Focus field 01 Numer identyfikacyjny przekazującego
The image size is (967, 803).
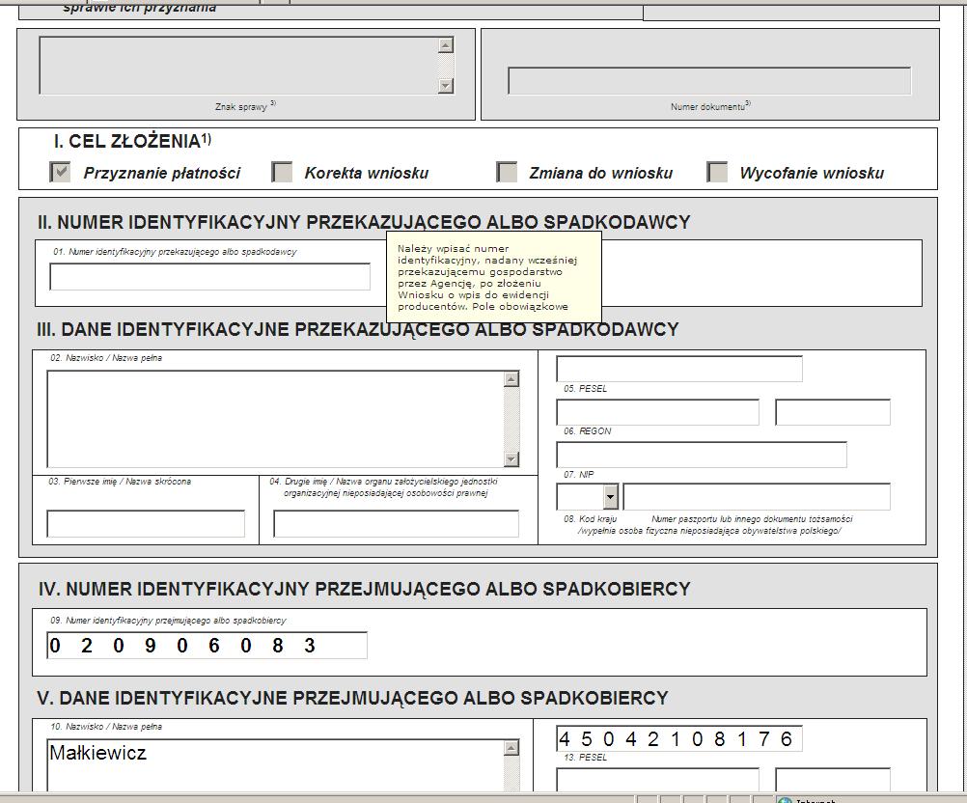tap(209, 277)
